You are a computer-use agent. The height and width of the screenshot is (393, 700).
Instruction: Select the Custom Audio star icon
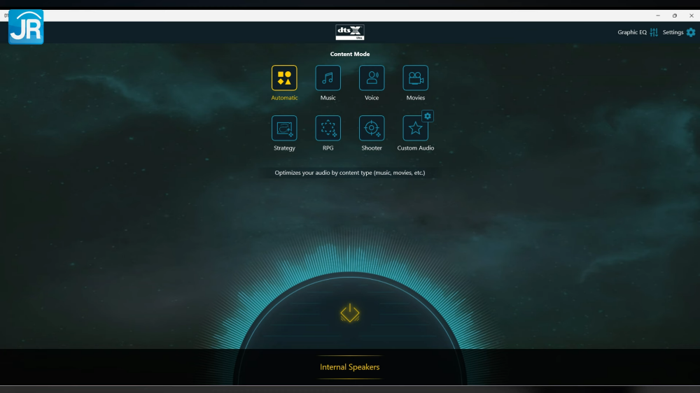click(415, 129)
